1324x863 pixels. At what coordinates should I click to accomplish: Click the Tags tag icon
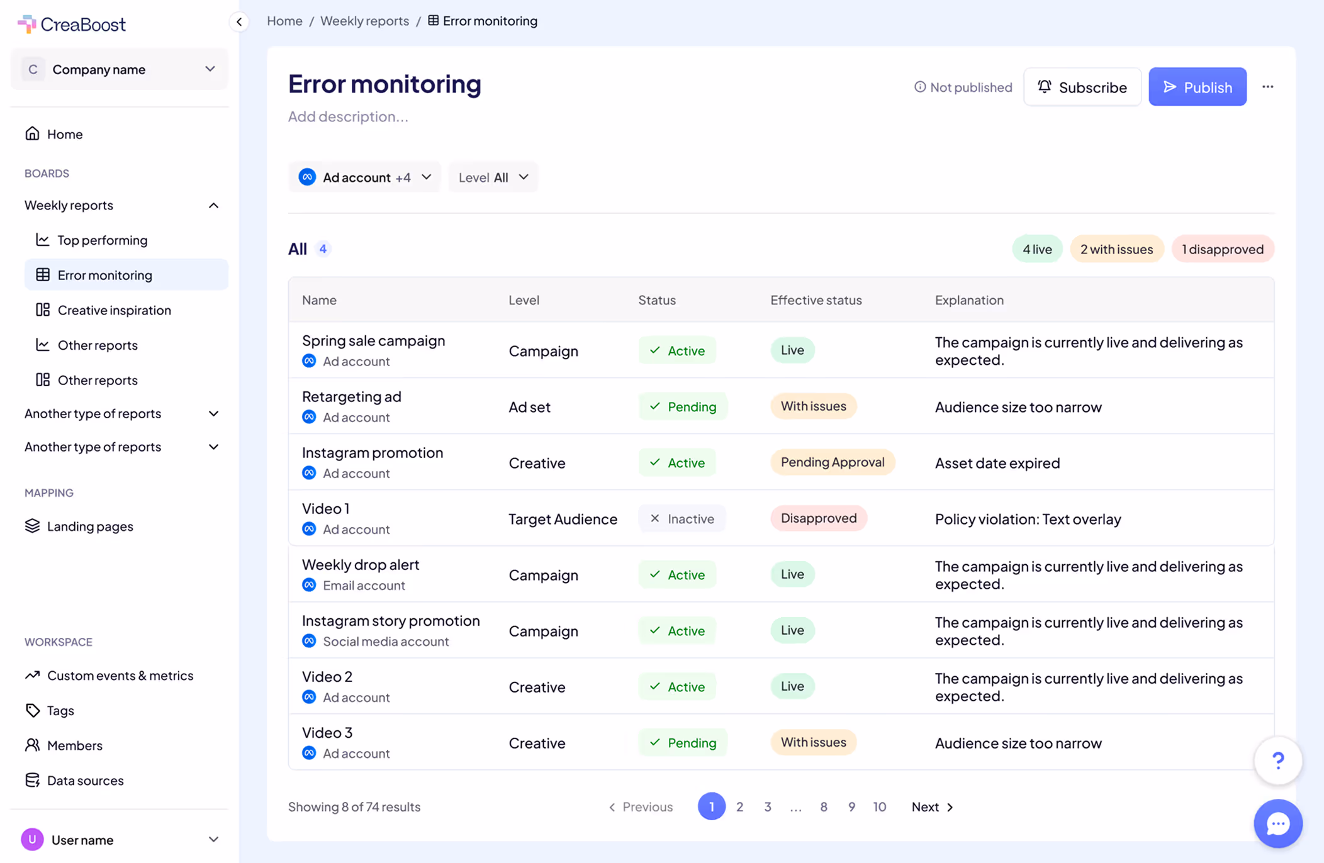pos(33,710)
